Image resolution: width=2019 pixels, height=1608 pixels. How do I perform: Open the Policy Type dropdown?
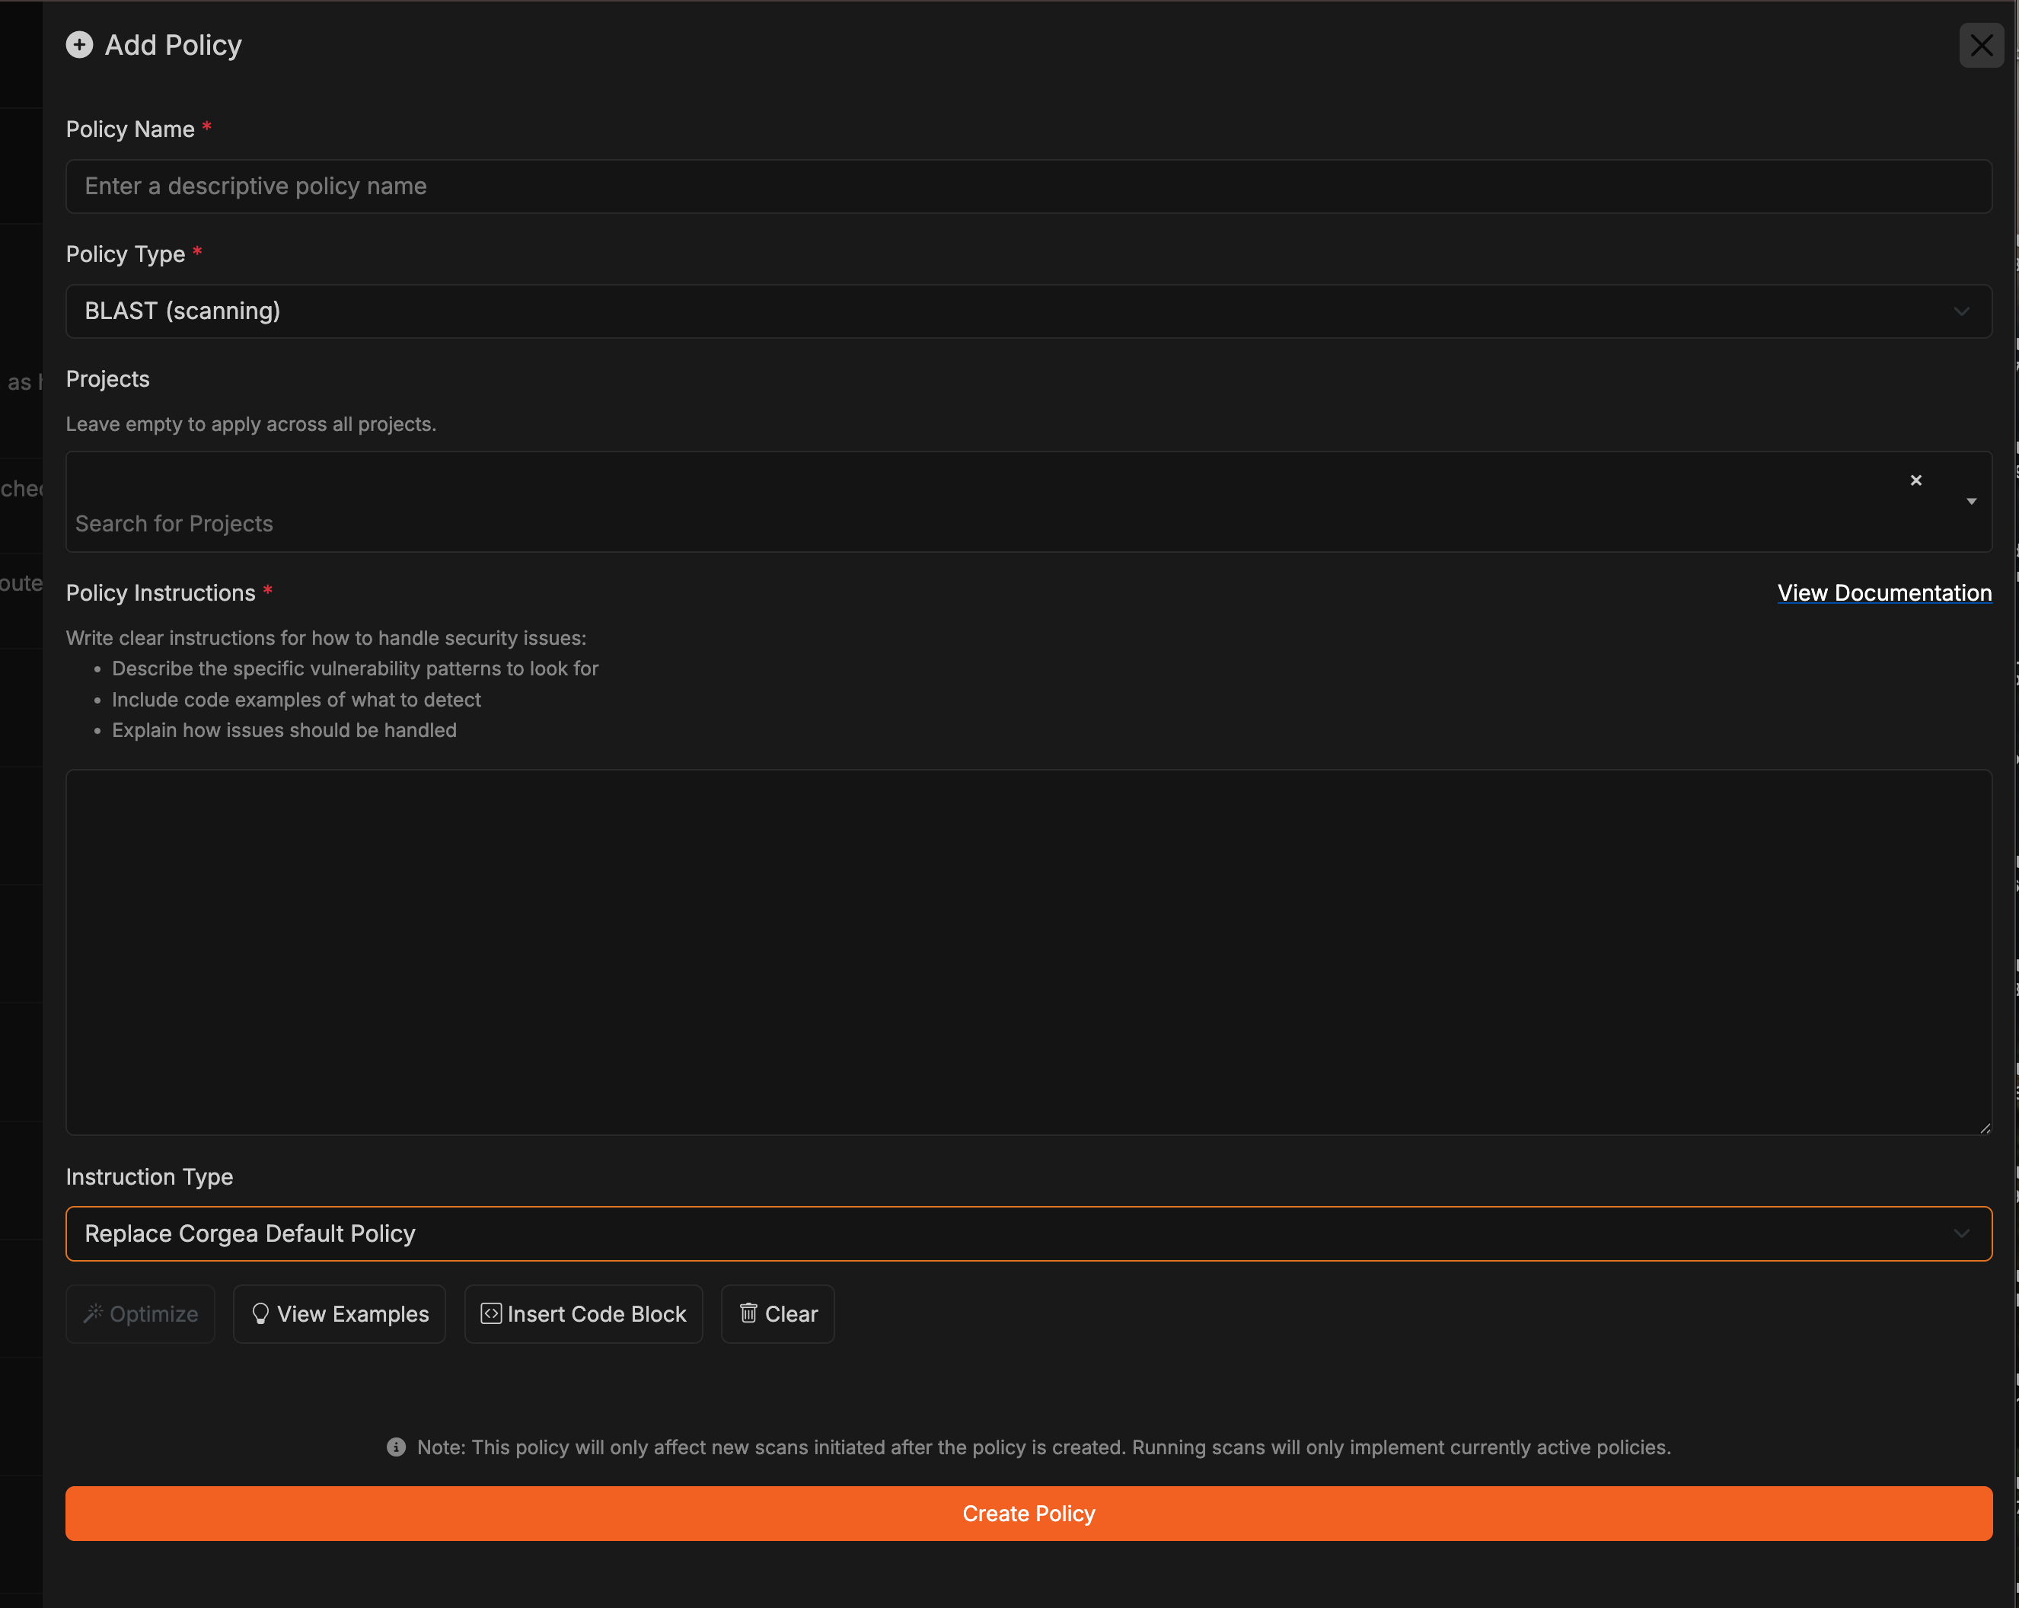click(x=1027, y=311)
